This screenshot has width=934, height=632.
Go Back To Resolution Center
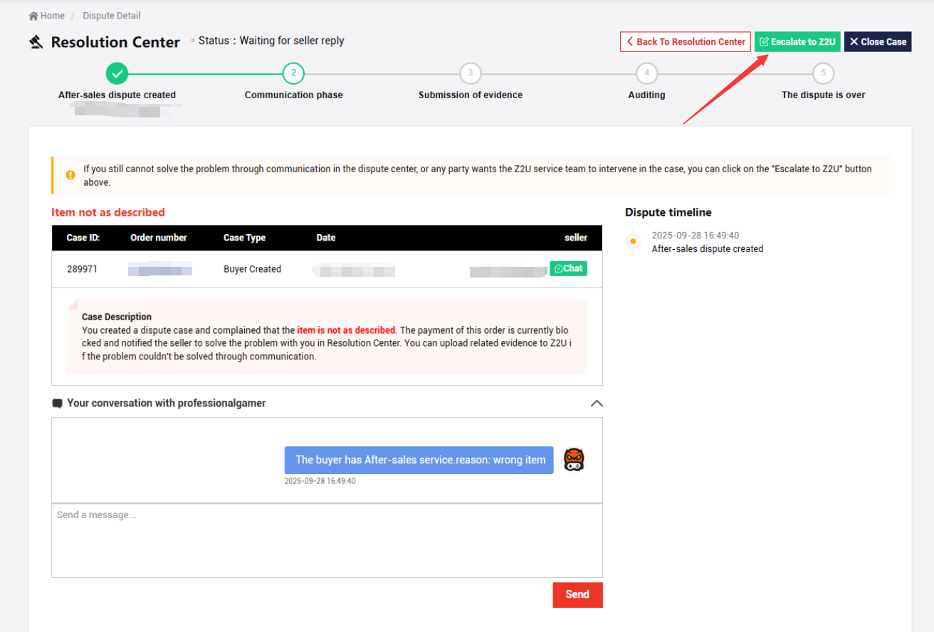click(x=686, y=42)
